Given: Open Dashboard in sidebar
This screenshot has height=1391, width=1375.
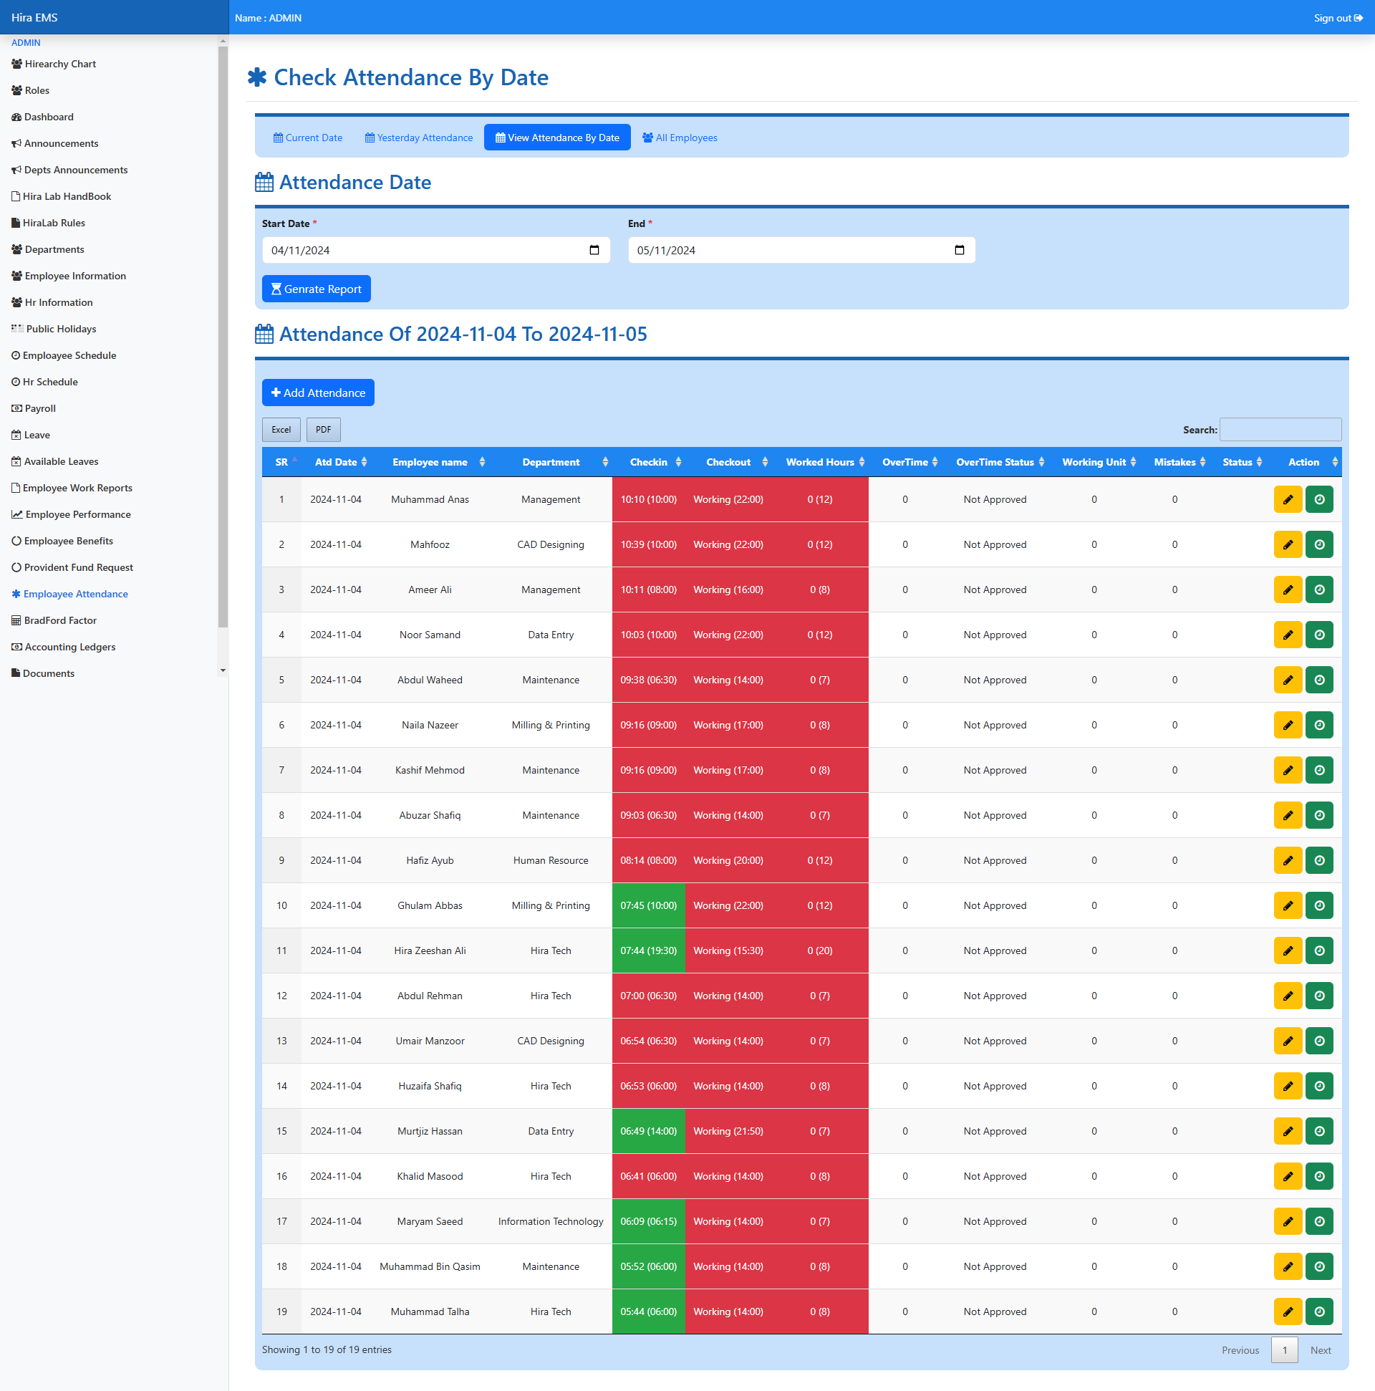Looking at the screenshot, I should pyautogui.click(x=42, y=117).
